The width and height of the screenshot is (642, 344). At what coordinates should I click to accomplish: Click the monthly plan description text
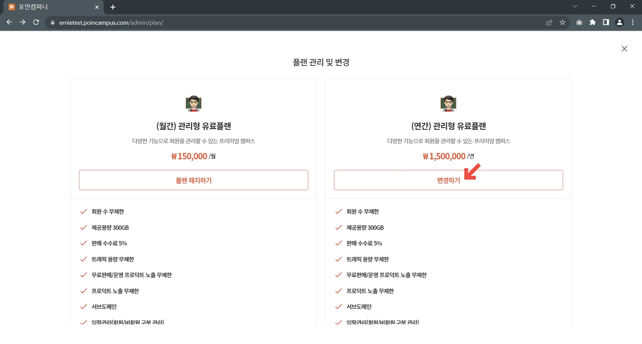[194, 141]
